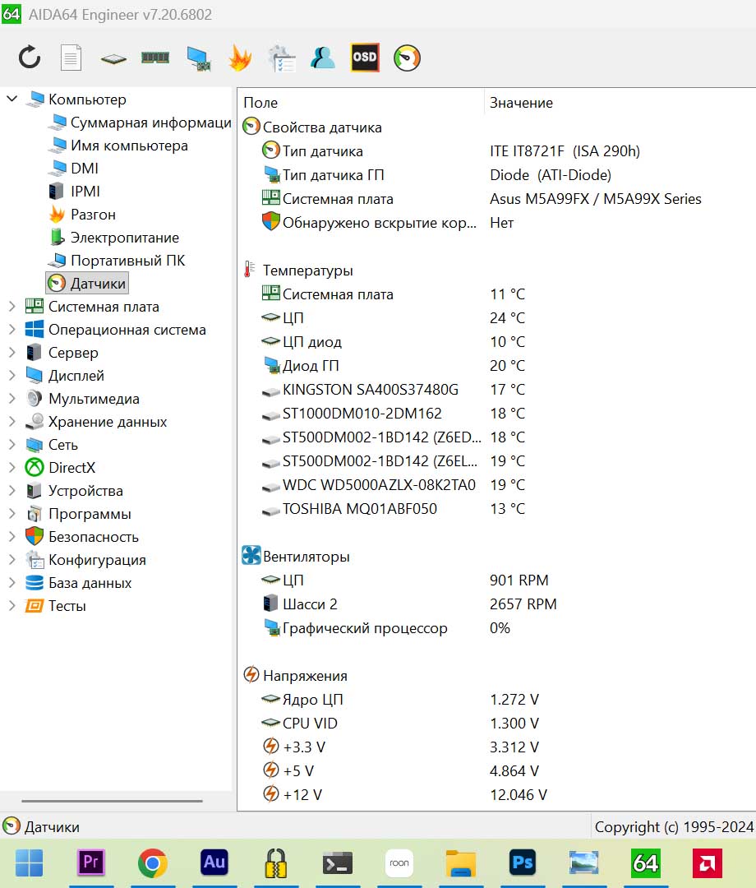Select the +12 V voltage row

tap(496, 794)
